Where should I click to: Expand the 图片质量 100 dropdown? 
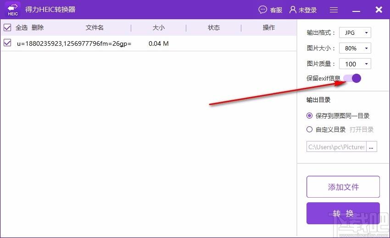(355, 64)
